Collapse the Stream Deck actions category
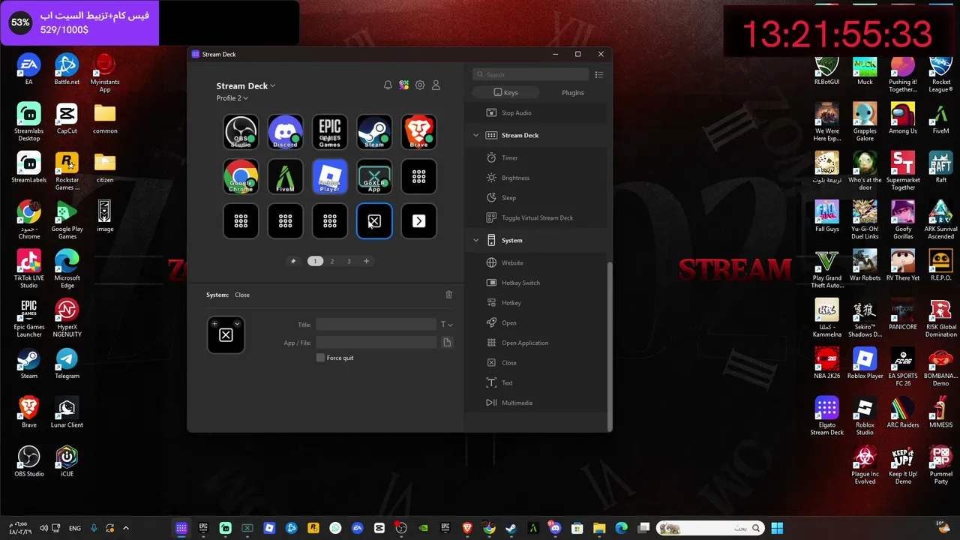This screenshot has height=540, width=960. [x=475, y=136]
